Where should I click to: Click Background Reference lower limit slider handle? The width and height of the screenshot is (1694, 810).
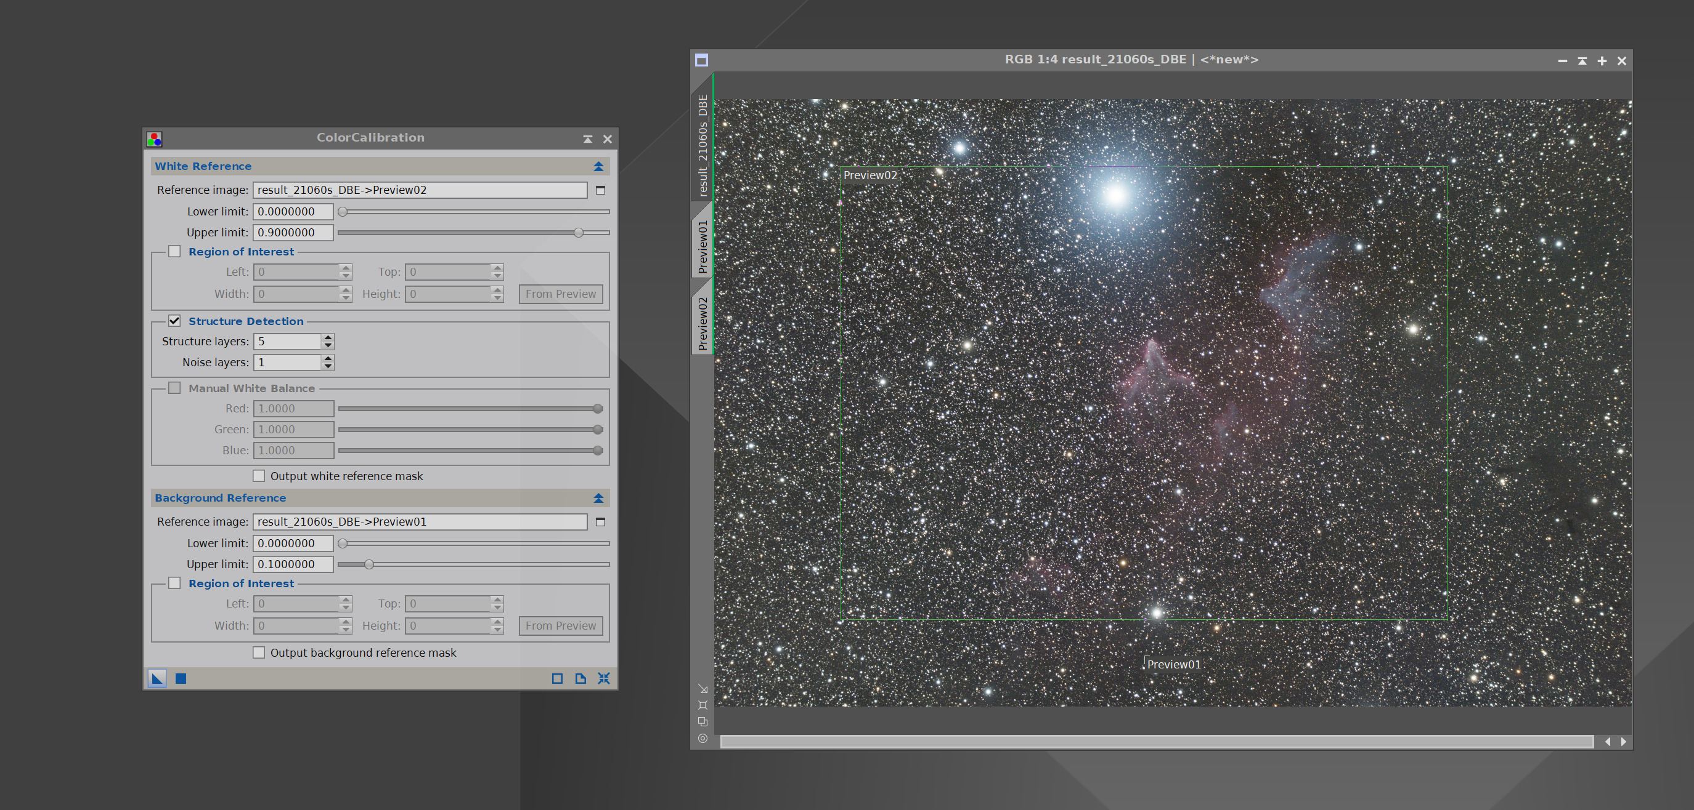pos(343,543)
